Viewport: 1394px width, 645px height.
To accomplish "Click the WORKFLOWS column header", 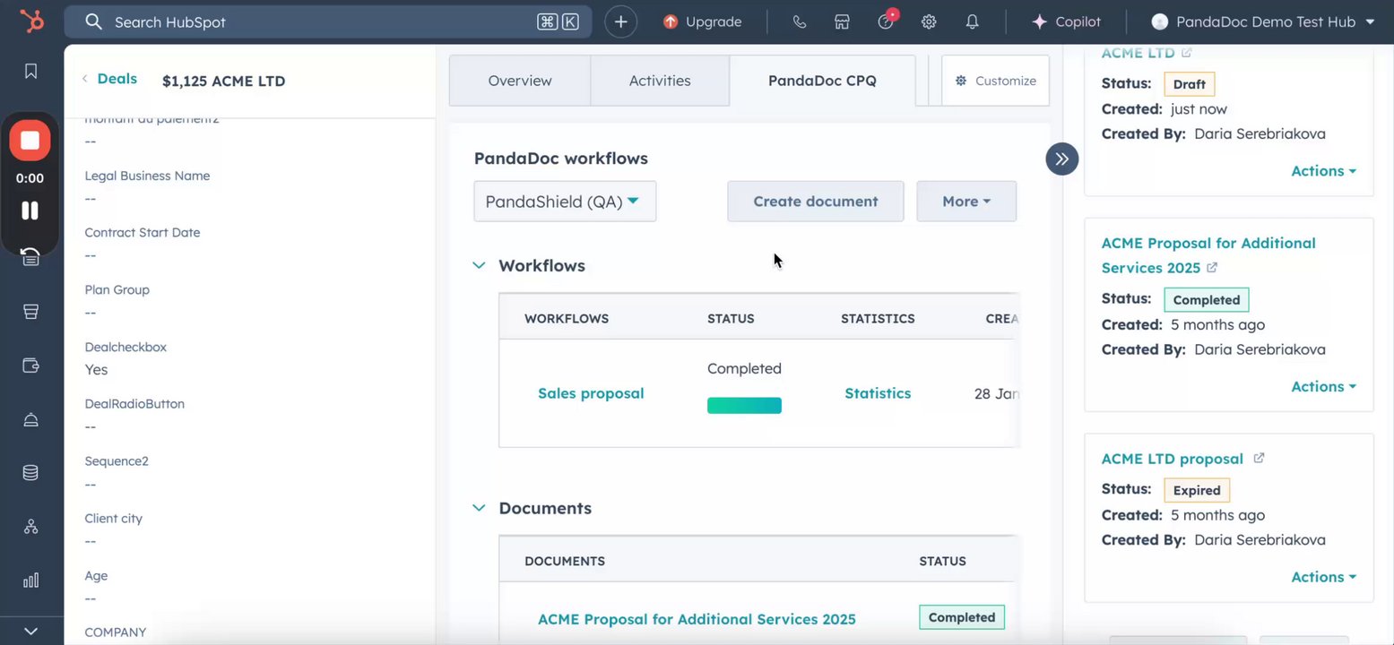I will pos(567,319).
